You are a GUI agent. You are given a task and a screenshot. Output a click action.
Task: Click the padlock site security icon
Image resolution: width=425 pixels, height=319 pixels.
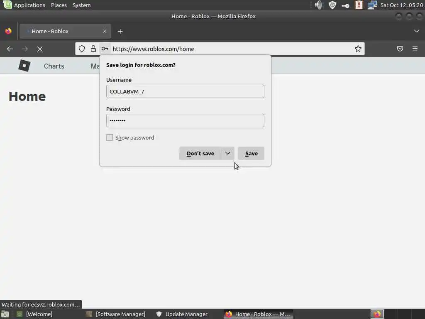tap(93, 49)
